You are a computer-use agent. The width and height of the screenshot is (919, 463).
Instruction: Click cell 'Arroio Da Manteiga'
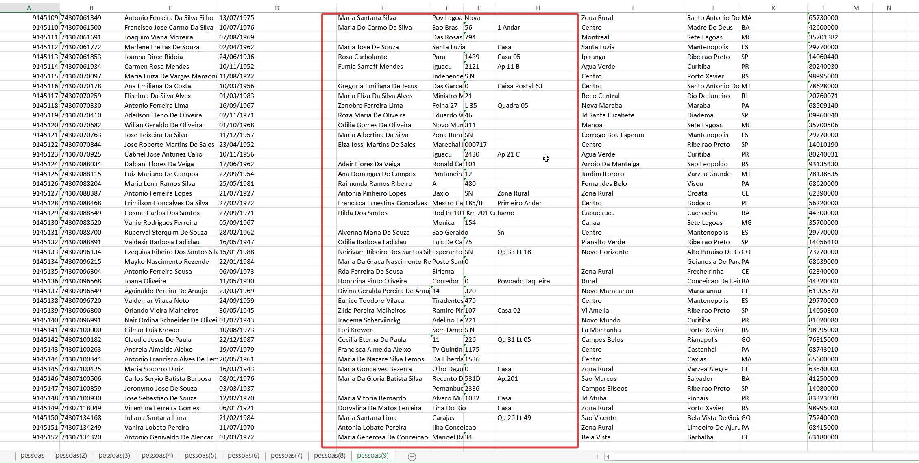[x=633, y=164]
